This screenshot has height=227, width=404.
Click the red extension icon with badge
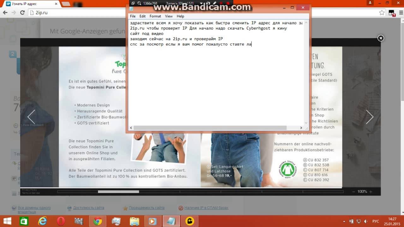pos(392,13)
